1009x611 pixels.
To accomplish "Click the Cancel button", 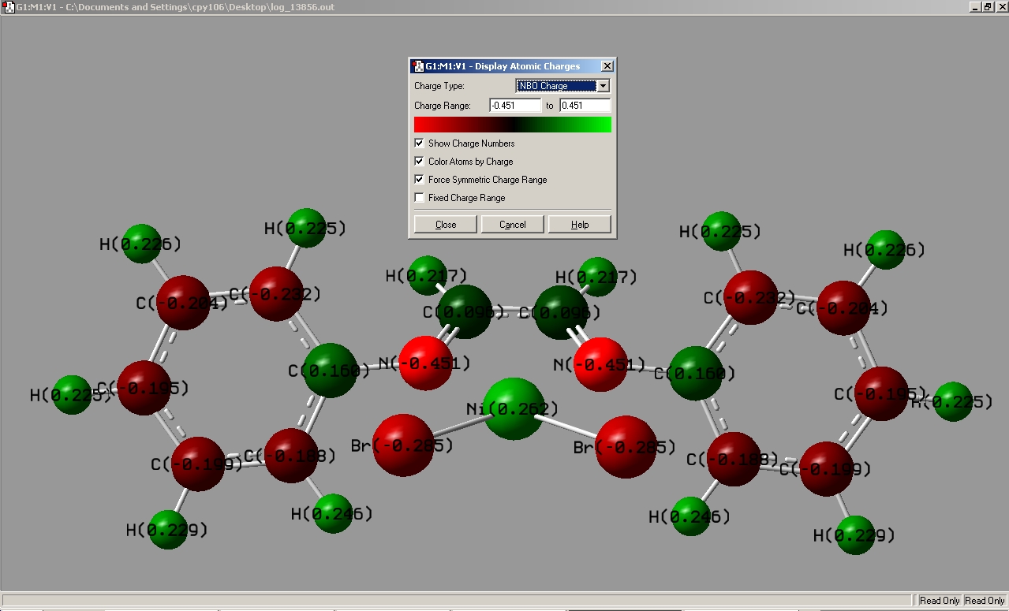I will (x=512, y=225).
